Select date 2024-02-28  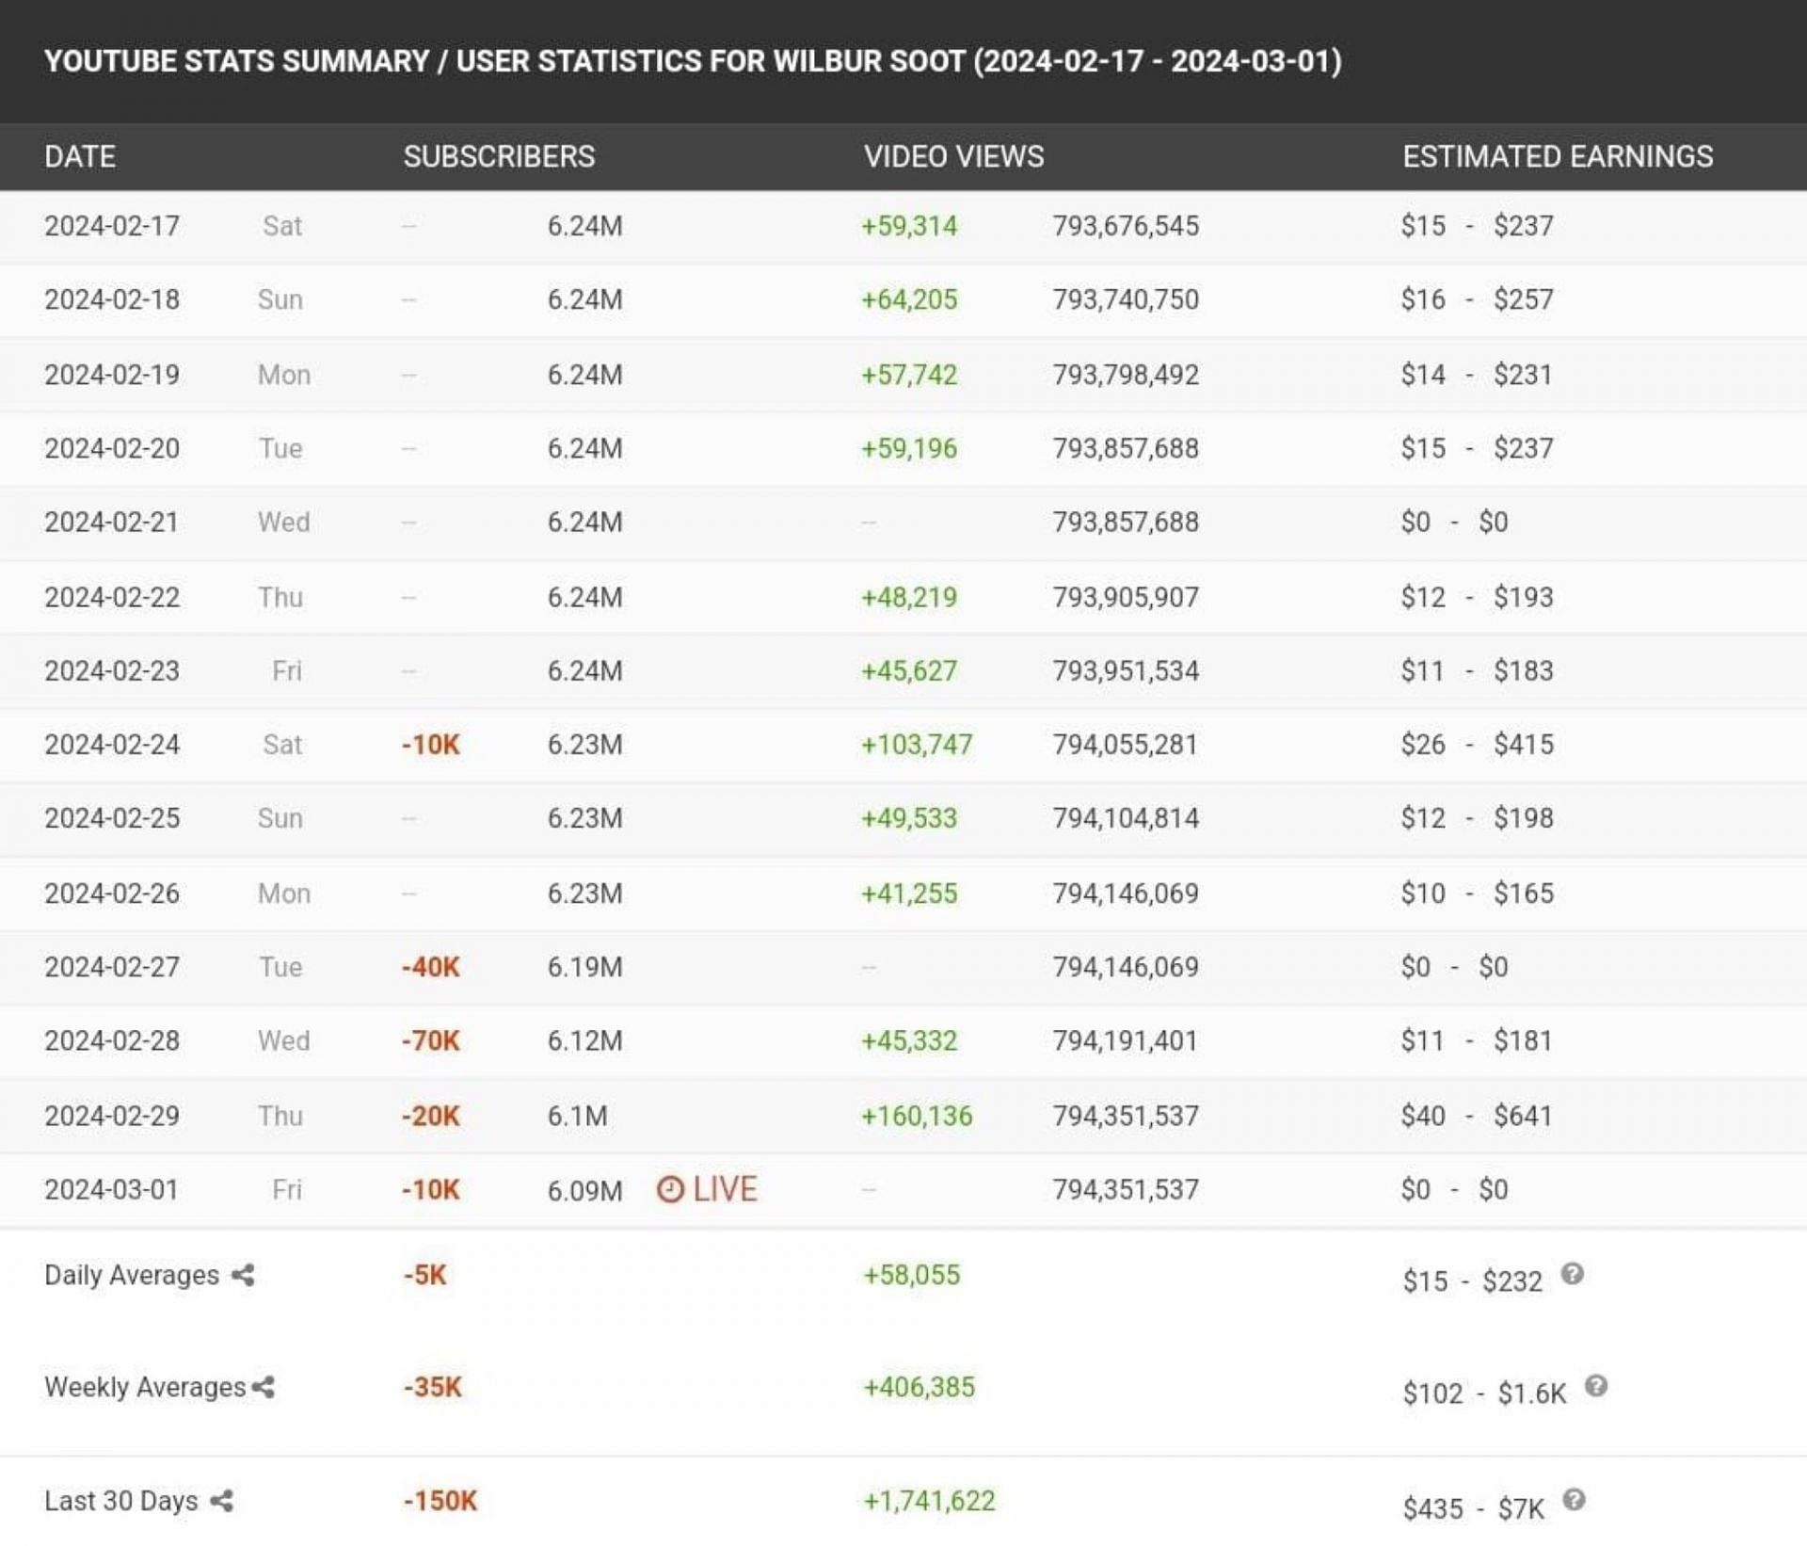click(112, 1040)
